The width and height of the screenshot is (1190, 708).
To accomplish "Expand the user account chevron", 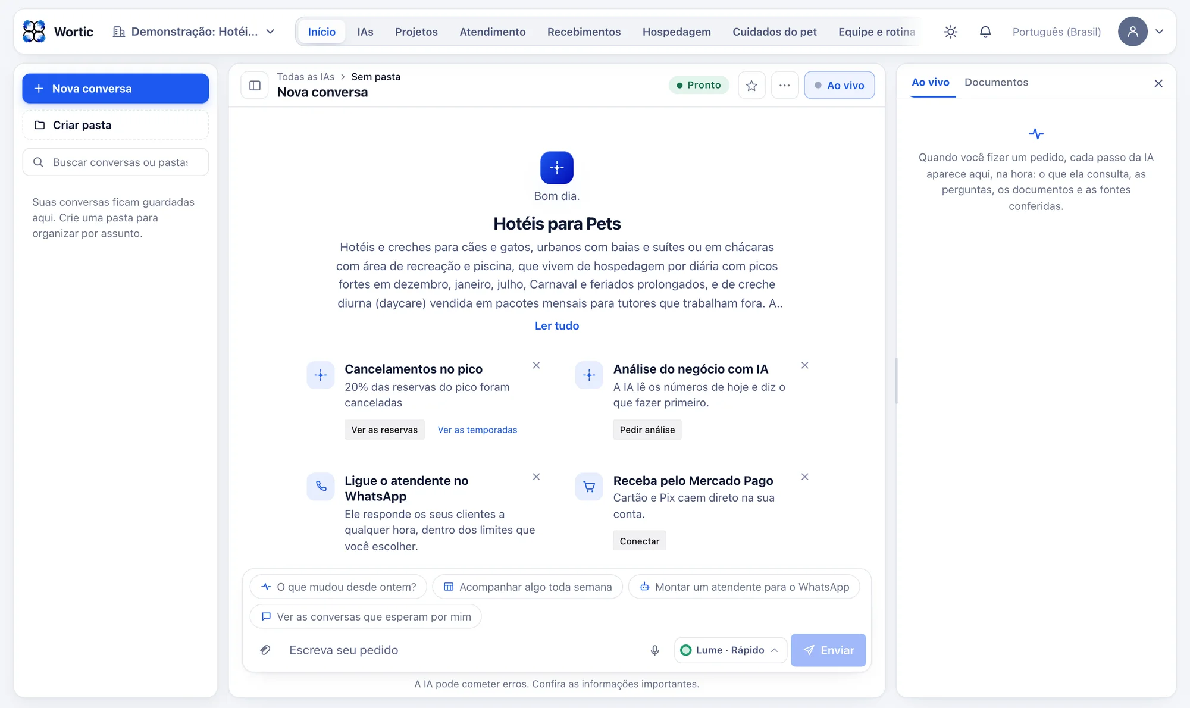I will pyautogui.click(x=1160, y=32).
